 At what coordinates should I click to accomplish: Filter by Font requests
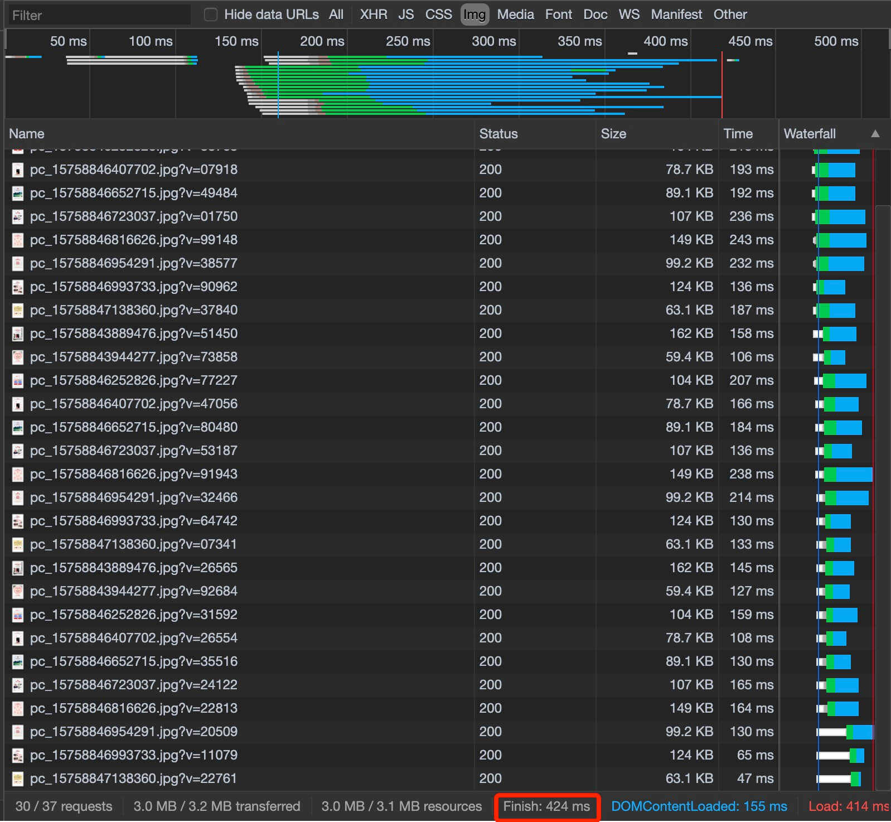[559, 14]
